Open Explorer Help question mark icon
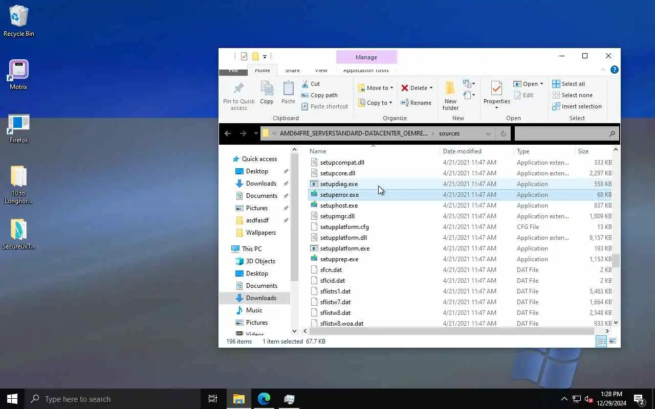This screenshot has height=409, width=655. pyautogui.click(x=615, y=70)
